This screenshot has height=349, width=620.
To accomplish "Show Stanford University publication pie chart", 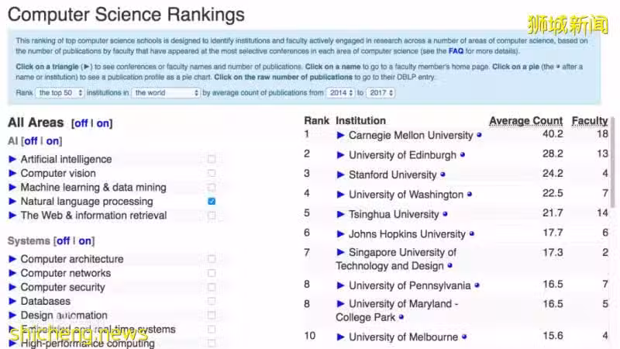I will pyautogui.click(x=443, y=174).
